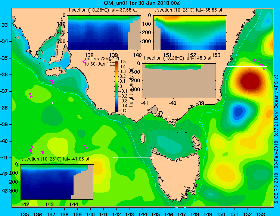
Task: Click the magenta drifter cluster near 153°E, -35.3
Action: (259, 63)
